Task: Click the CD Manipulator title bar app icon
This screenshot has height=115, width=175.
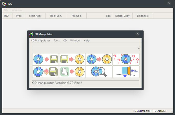Action: pyautogui.click(x=31, y=34)
